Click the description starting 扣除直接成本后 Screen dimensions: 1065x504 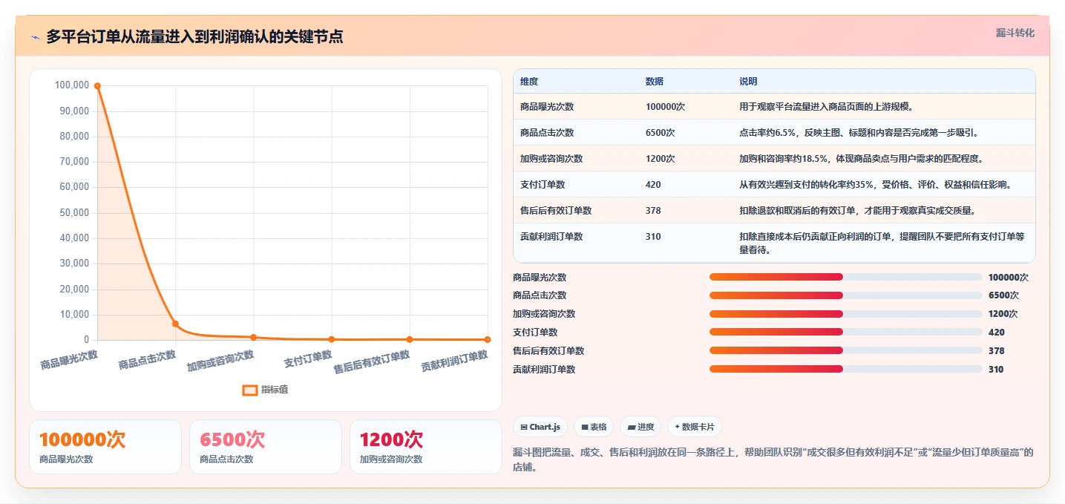point(882,243)
